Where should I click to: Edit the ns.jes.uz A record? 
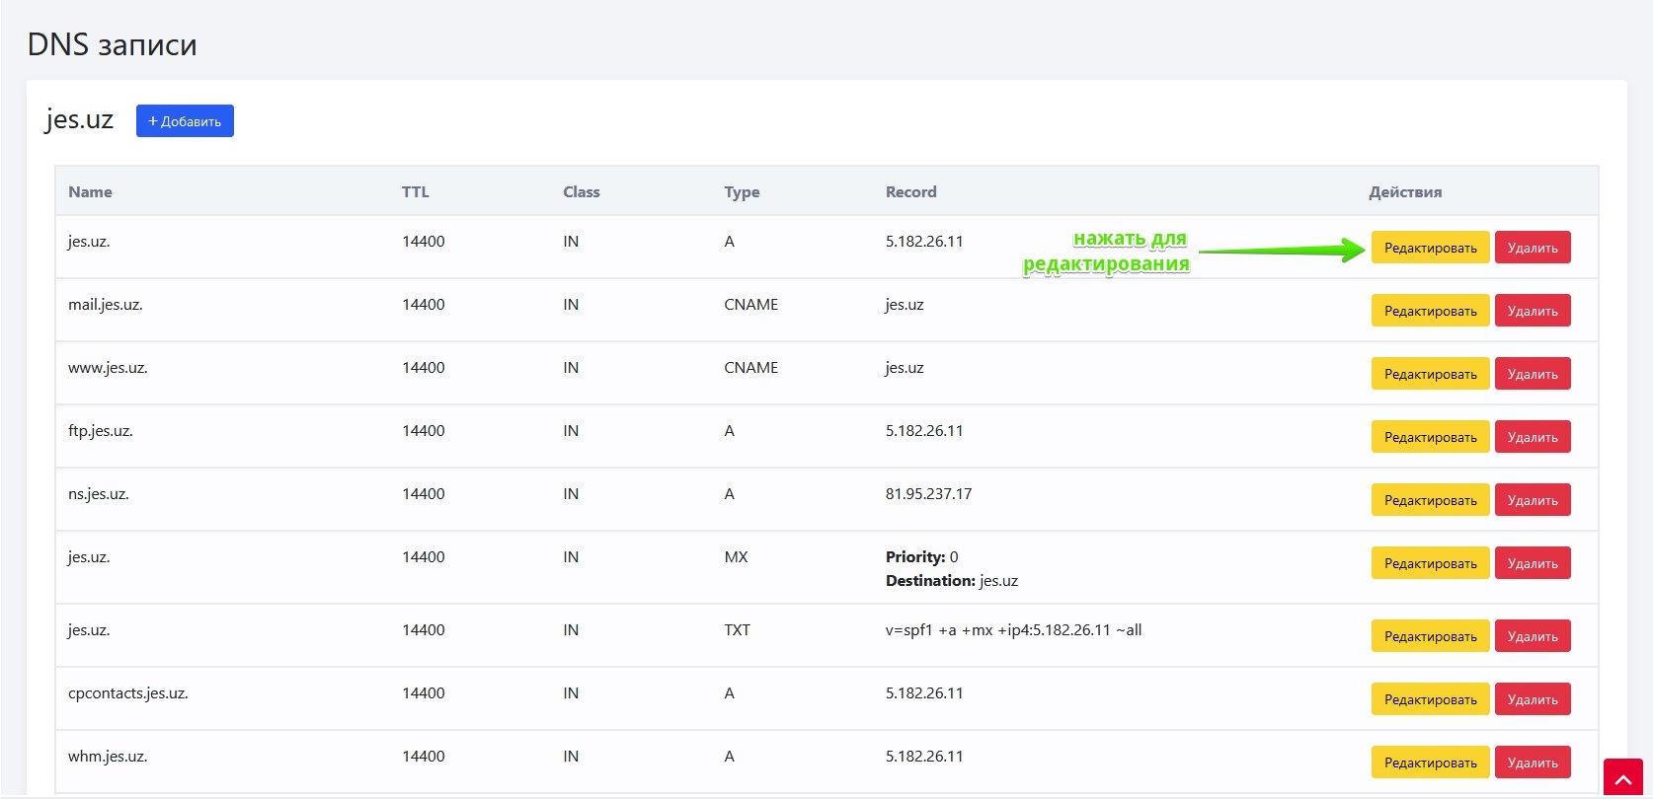[1429, 500]
